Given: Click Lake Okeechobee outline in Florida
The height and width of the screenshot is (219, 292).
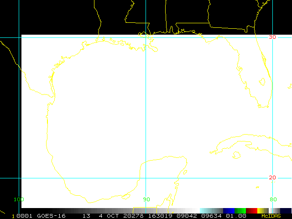Looking at the screenshot, I should [262, 82].
